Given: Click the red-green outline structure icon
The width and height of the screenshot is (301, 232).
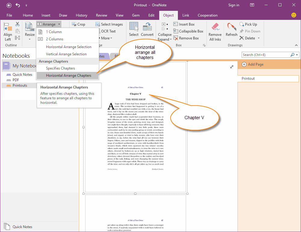Looking at the screenshot, I should [x=17, y=38].
